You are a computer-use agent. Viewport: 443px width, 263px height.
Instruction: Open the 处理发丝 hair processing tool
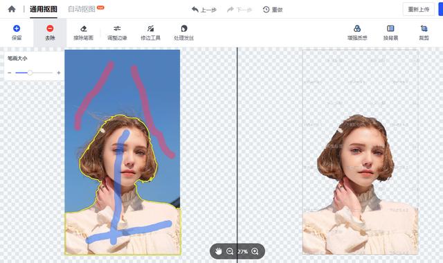point(184,33)
